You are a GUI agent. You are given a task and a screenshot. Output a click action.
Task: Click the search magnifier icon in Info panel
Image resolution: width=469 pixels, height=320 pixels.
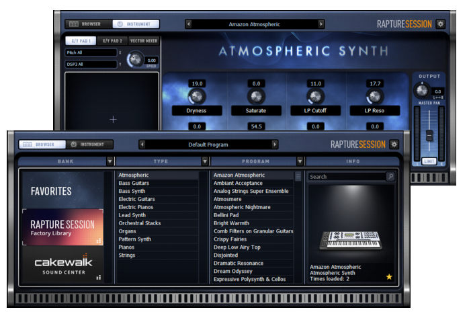coord(390,177)
